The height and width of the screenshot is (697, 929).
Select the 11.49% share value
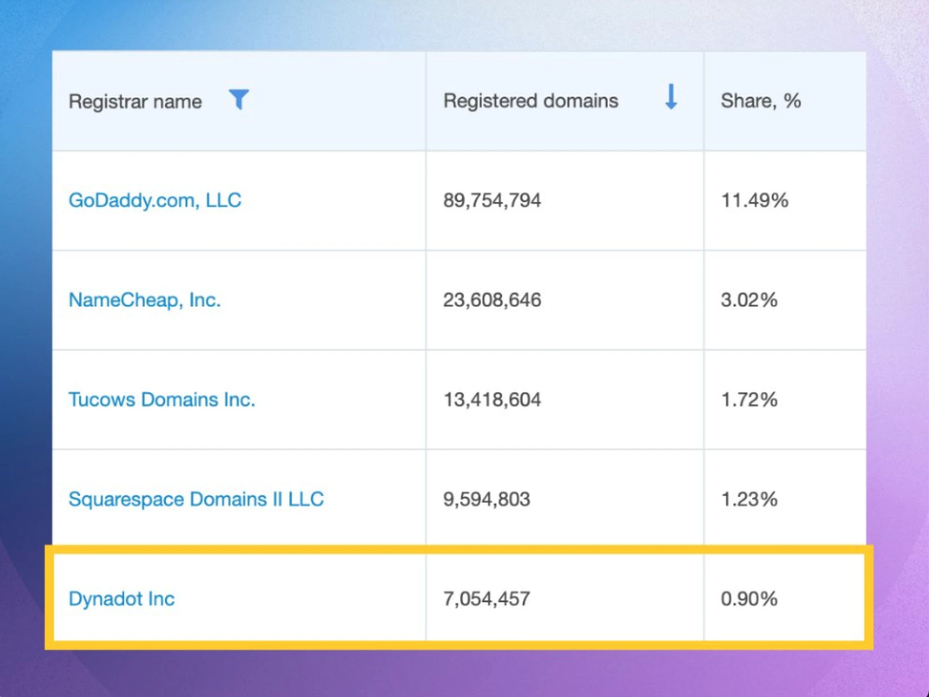coord(755,200)
